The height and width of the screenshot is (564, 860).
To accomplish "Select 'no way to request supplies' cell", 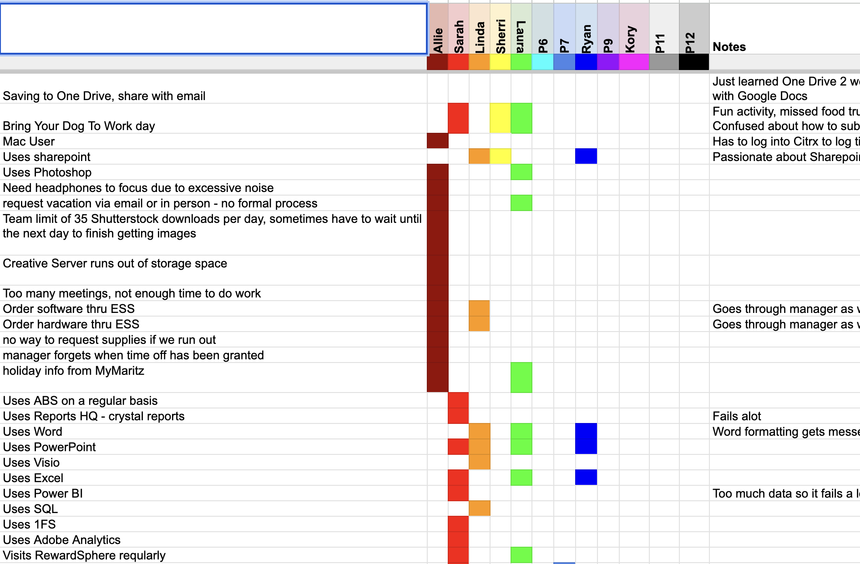I will [x=213, y=340].
